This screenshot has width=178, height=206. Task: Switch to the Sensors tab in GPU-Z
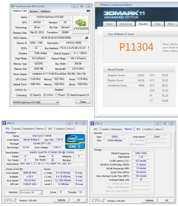click(34, 11)
